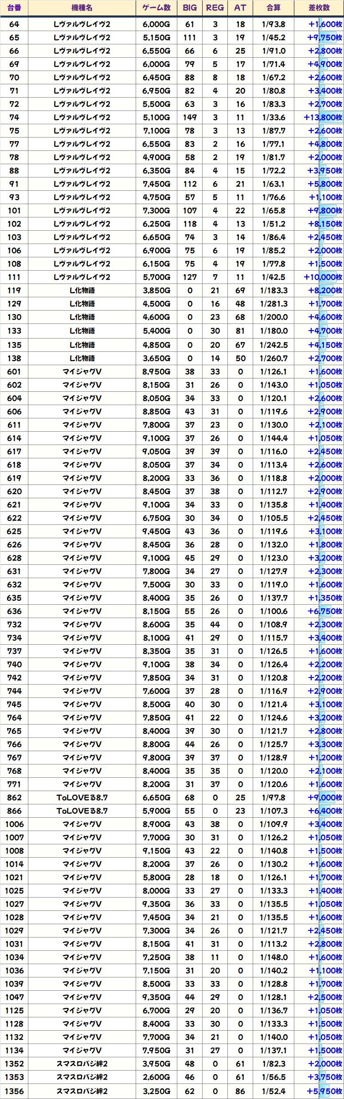Click the 1/33.6 combined rate cell
344x1099 pixels.
tap(274, 118)
